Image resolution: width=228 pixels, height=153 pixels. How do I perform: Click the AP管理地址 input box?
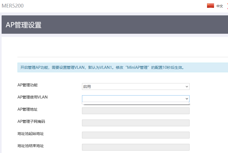tap(136, 111)
